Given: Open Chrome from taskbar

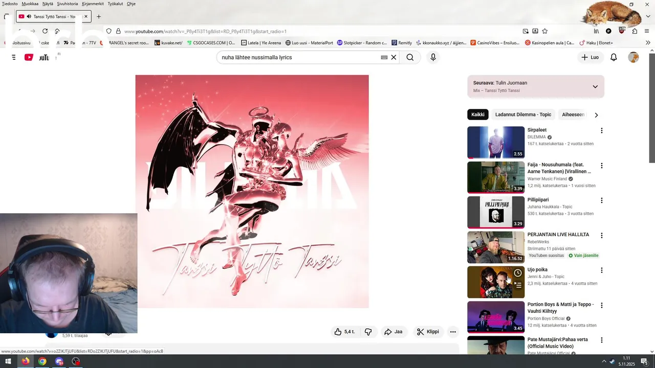Looking at the screenshot, I should (42, 361).
